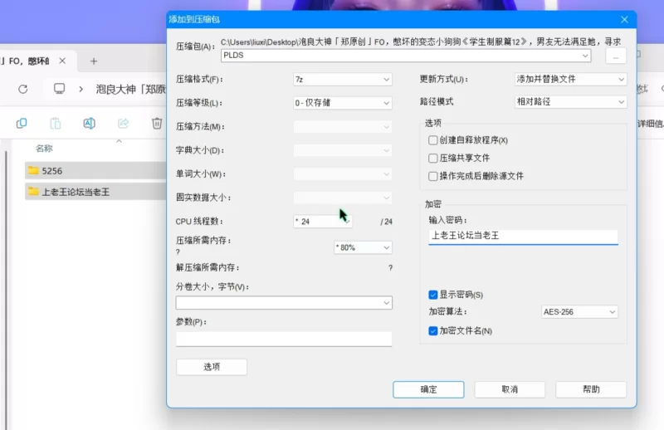Click breadcrumb chevron after This PC icon
Viewport: 664px width, 430px height.
(81, 90)
